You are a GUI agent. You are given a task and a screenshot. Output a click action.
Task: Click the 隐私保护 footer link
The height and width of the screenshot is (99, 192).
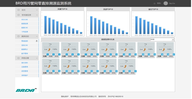coord(65,97)
